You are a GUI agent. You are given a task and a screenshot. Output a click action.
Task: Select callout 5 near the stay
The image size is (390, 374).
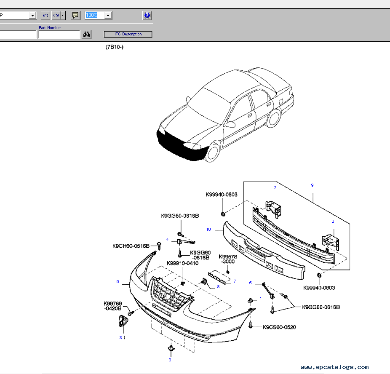coord(250,283)
